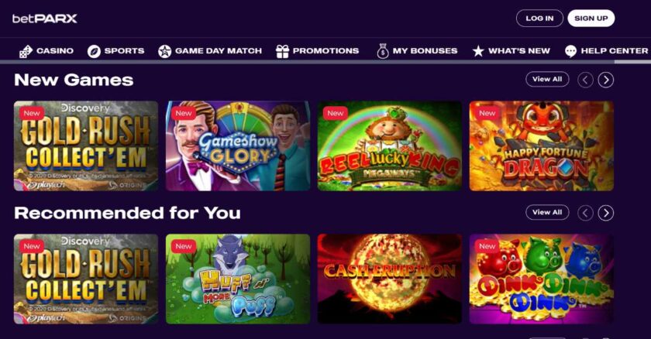Open the Game Day Match menu item

pos(210,51)
